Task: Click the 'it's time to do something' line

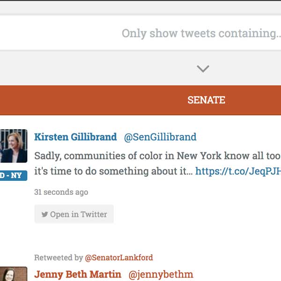Action: (113, 171)
